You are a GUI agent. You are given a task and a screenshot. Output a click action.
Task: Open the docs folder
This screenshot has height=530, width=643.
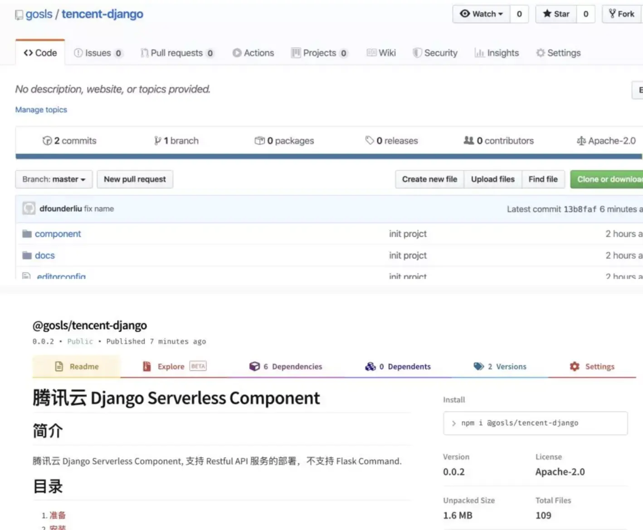(x=45, y=255)
